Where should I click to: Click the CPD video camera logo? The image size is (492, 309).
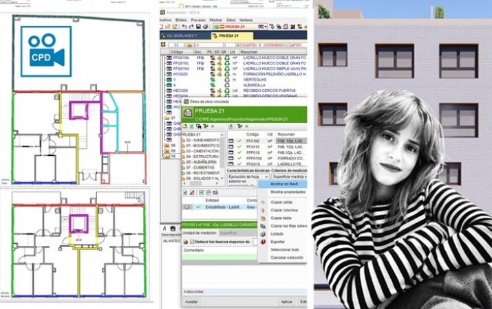(46, 51)
